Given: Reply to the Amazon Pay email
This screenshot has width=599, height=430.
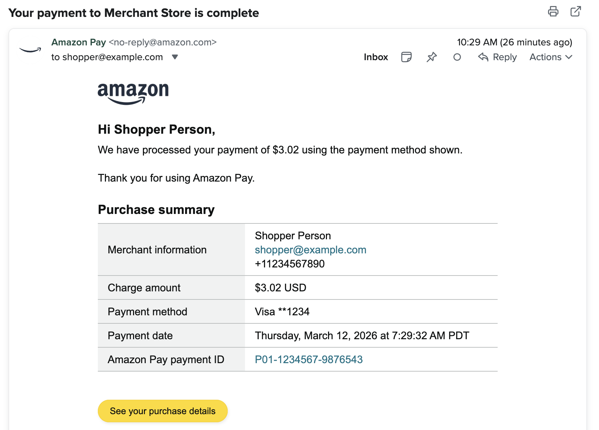Looking at the screenshot, I should click(x=497, y=57).
